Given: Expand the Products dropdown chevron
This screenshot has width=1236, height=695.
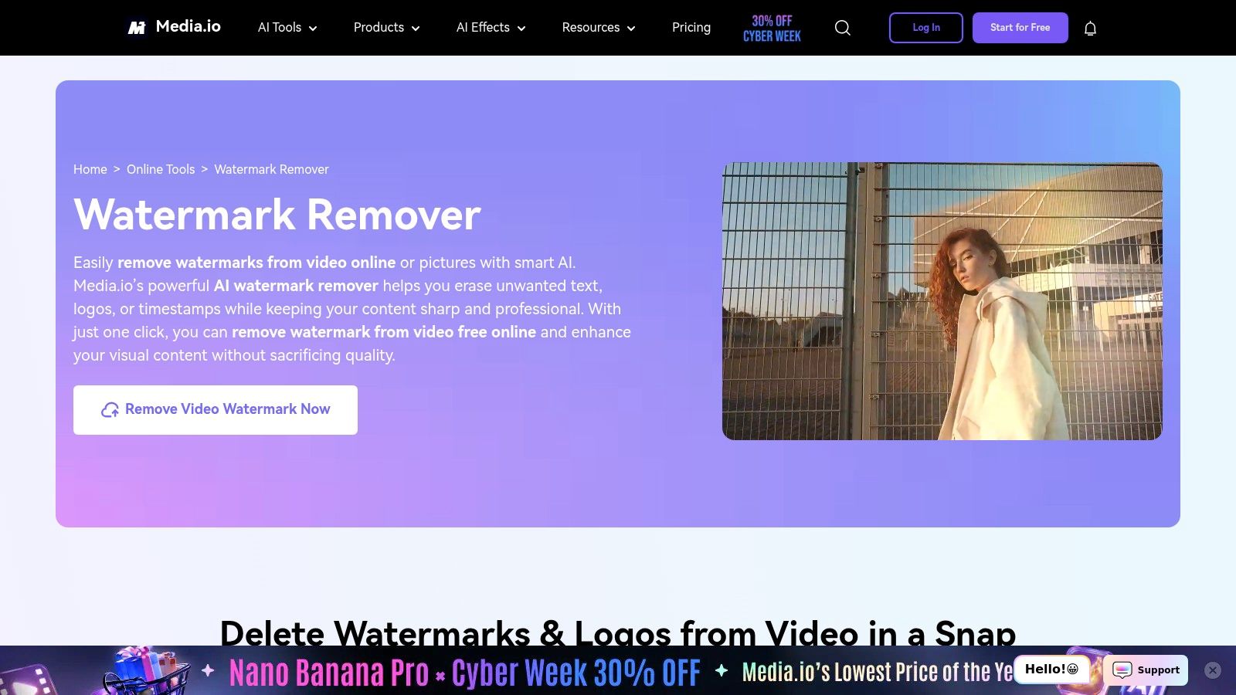Looking at the screenshot, I should click(416, 29).
